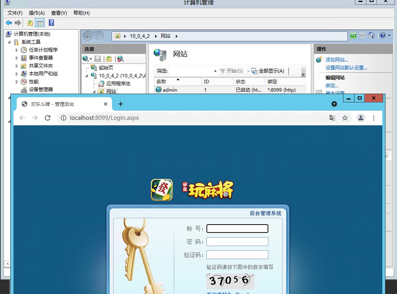This screenshot has height=294, width=397.
Task: Click the browser profile avatar icon
Action: point(360,118)
